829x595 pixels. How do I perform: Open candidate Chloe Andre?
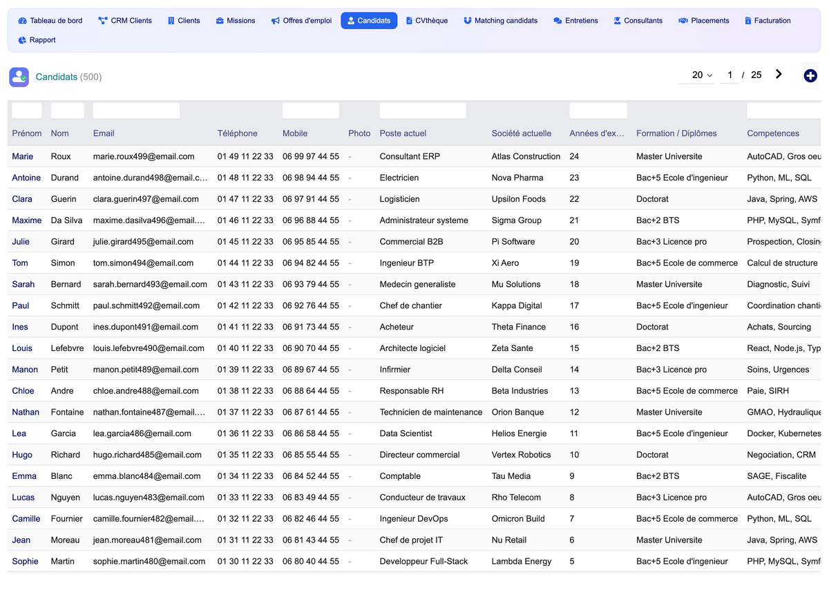coord(23,391)
